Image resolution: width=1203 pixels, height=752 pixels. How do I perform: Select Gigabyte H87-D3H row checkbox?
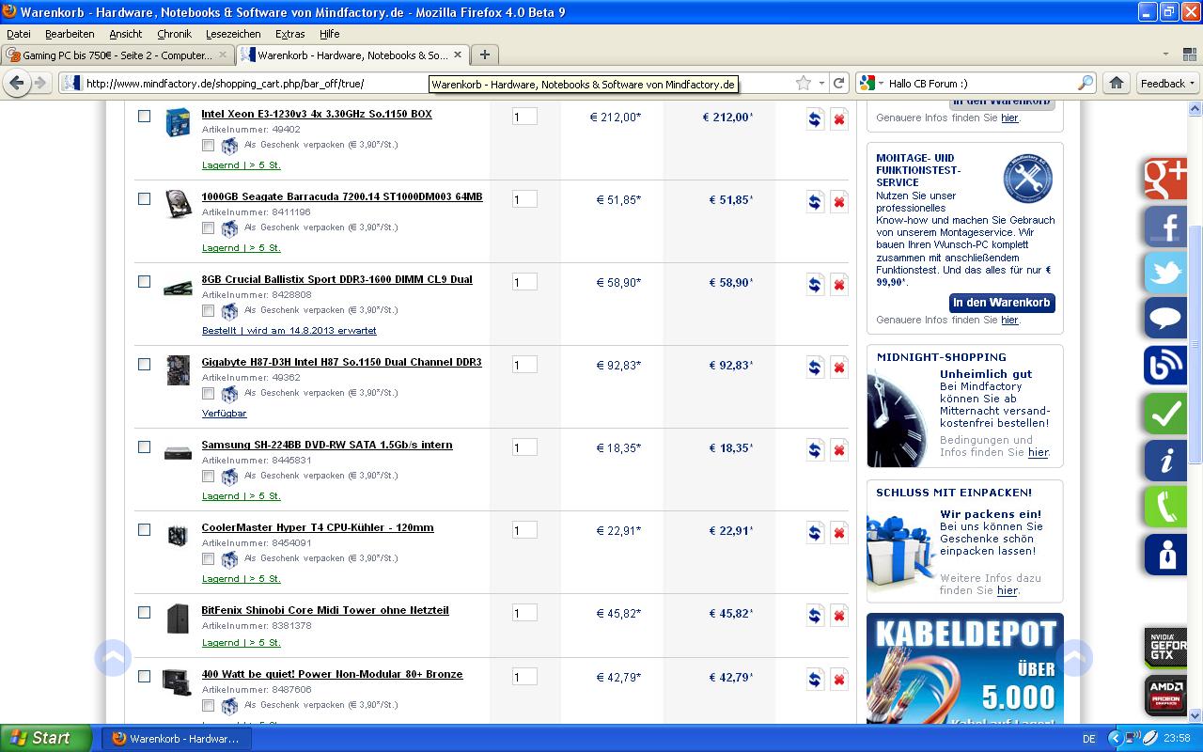coord(144,364)
